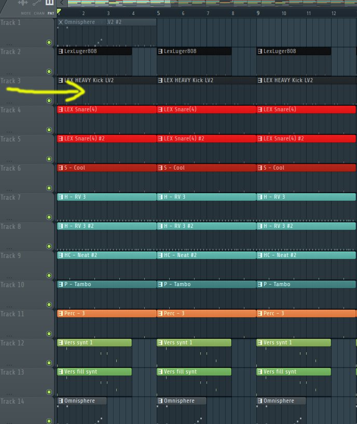Viewport: 357px width, 424px height.
Task: Mute Track 9 with its green dot
Action: coord(49,275)
